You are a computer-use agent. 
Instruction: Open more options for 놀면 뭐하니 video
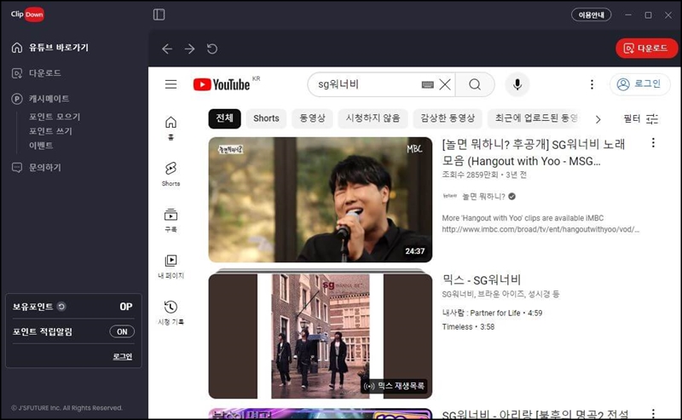(653, 143)
